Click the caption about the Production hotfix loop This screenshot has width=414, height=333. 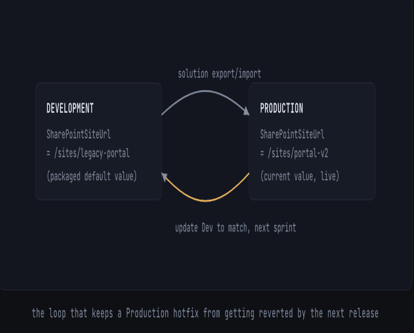pos(205,313)
